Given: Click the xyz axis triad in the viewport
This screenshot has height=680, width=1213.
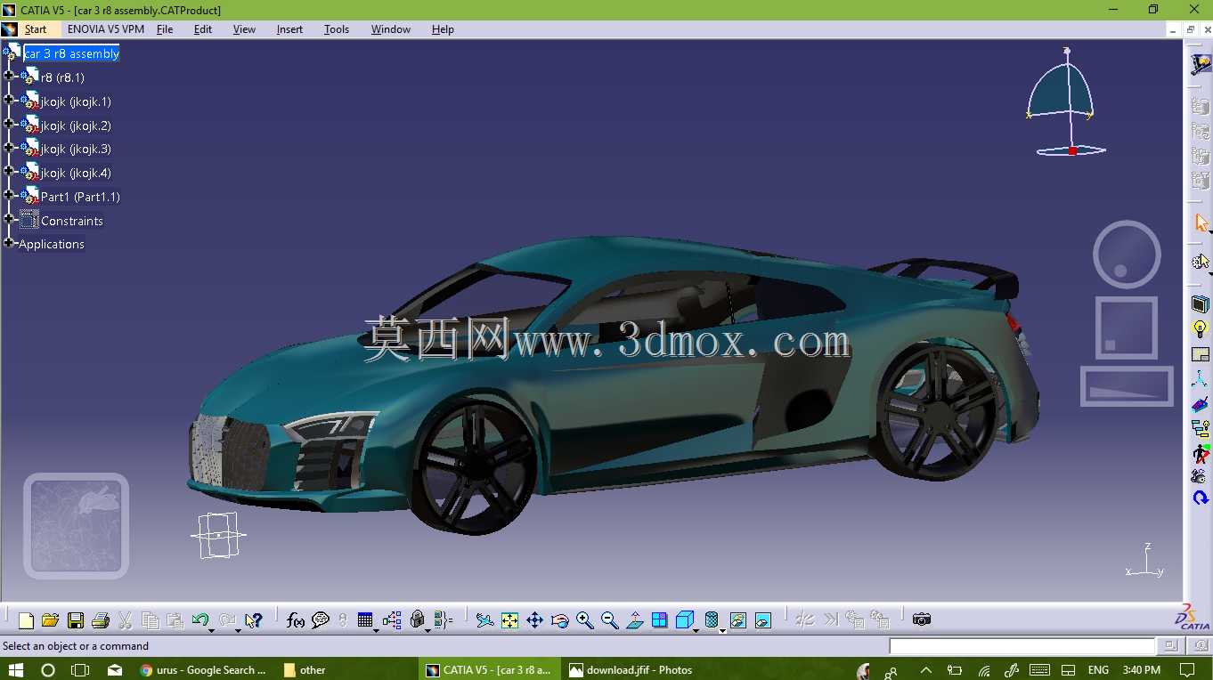Looking at the screenshot, I should [1145, 563].
